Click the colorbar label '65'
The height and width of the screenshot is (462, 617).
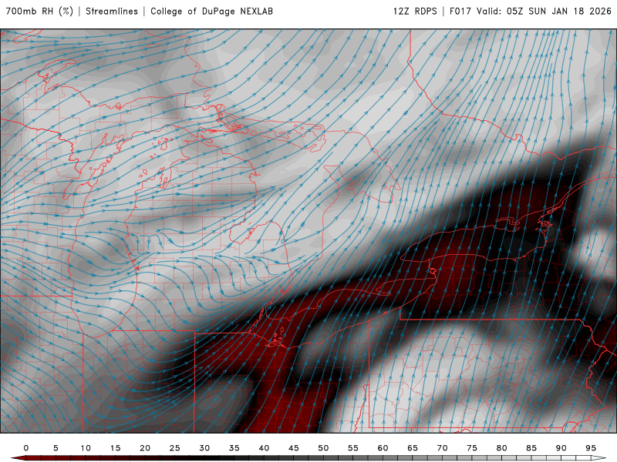click(x=413, y=448)
